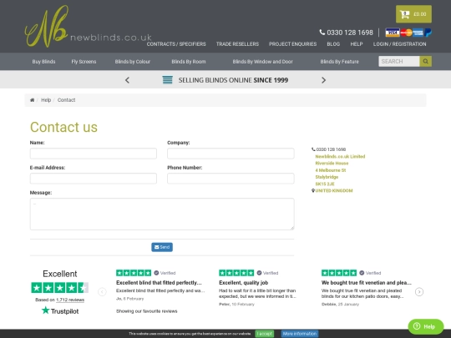Screen dimensions: 451x338
Task: Click the Company input field
Action: (231, 154)
